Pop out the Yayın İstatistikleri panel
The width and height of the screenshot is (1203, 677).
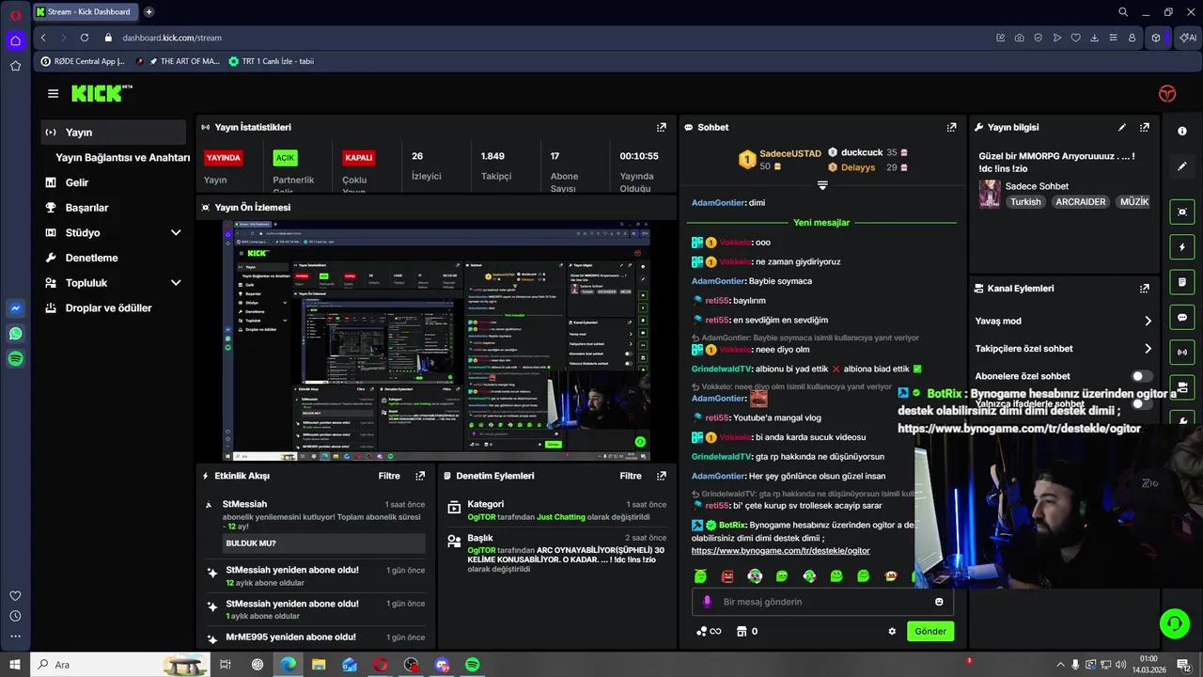pos(662,127)
